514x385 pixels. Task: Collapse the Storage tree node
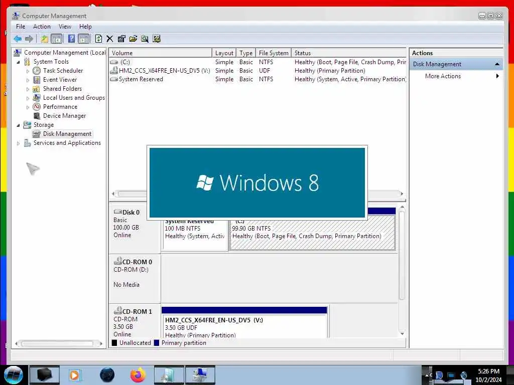[19, 125]
